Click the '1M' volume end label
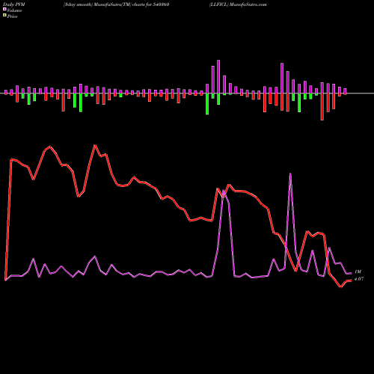This screenshot has height=374, width=374. click(x=358, y=272)
